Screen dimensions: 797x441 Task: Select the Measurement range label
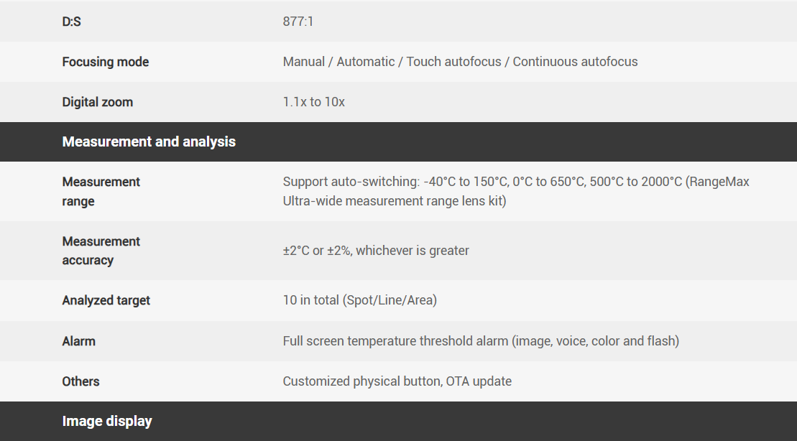(101, 192)
